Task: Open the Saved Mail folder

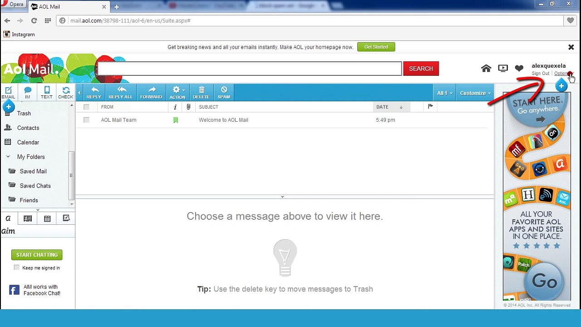Action: coord(33,171)
